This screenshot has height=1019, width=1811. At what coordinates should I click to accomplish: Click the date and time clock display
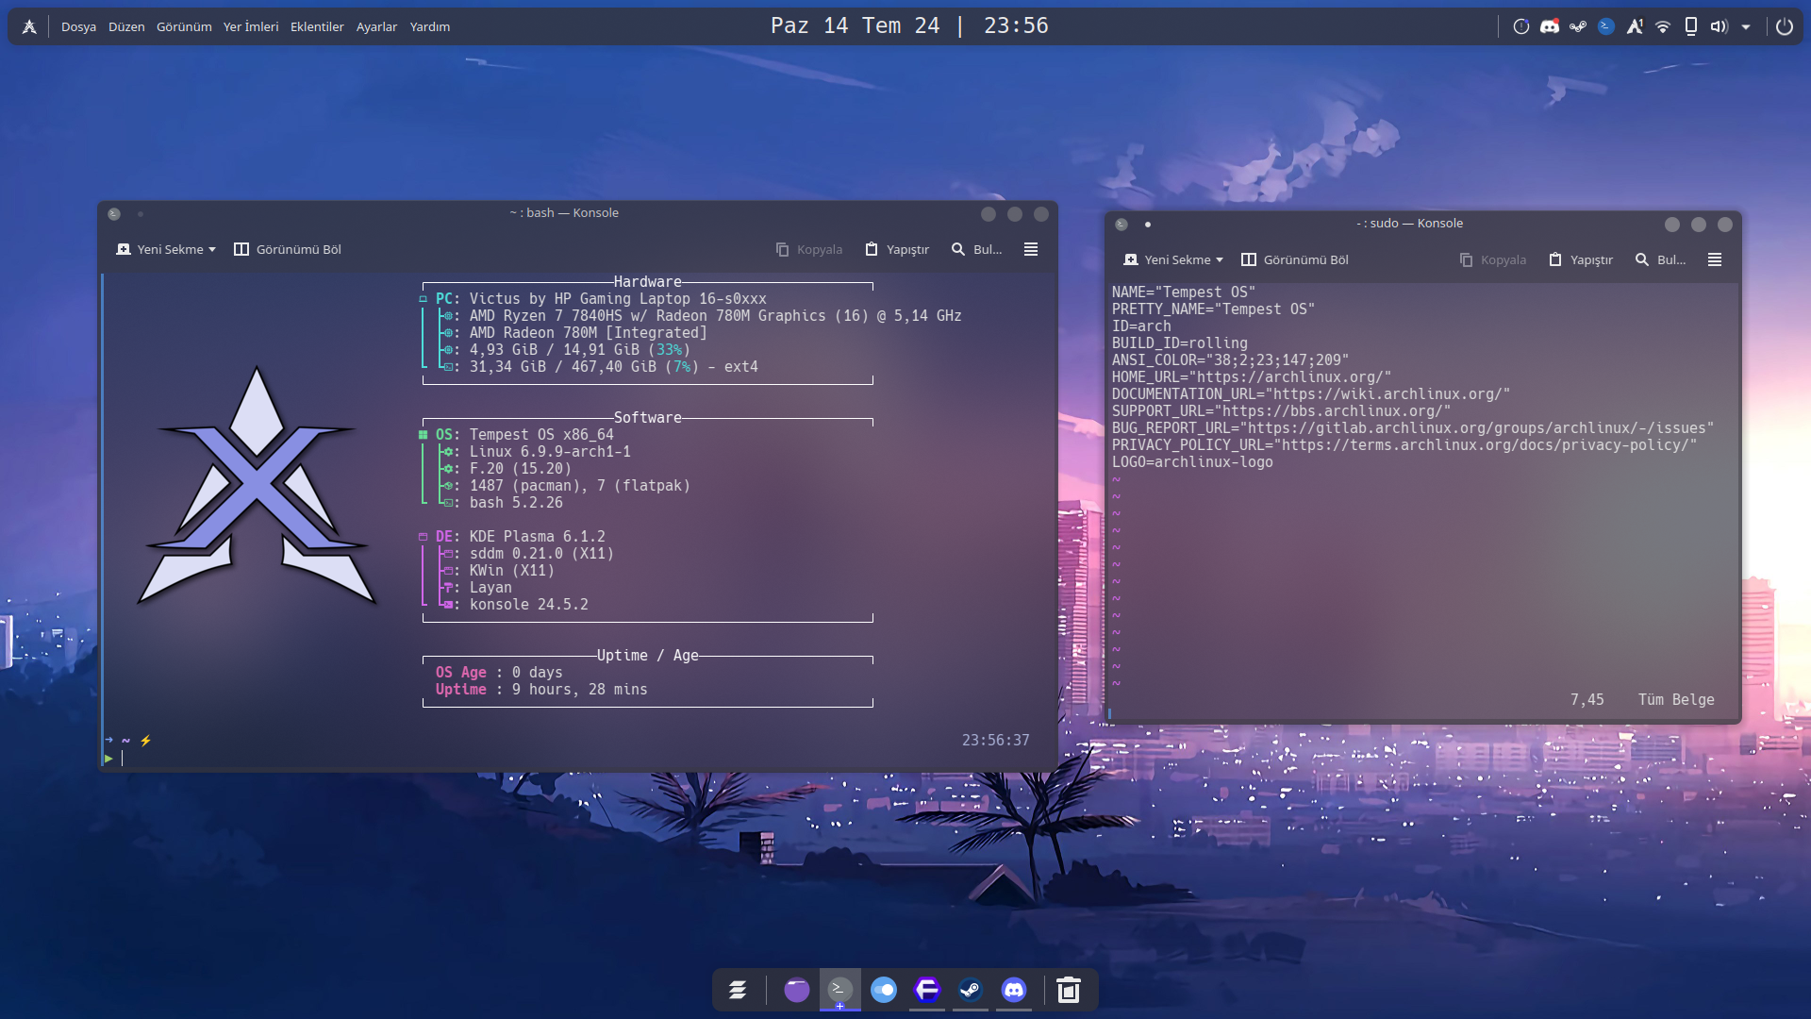[x=908, y=25]
